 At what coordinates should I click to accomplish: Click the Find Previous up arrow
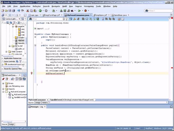(x=66, y=19)
